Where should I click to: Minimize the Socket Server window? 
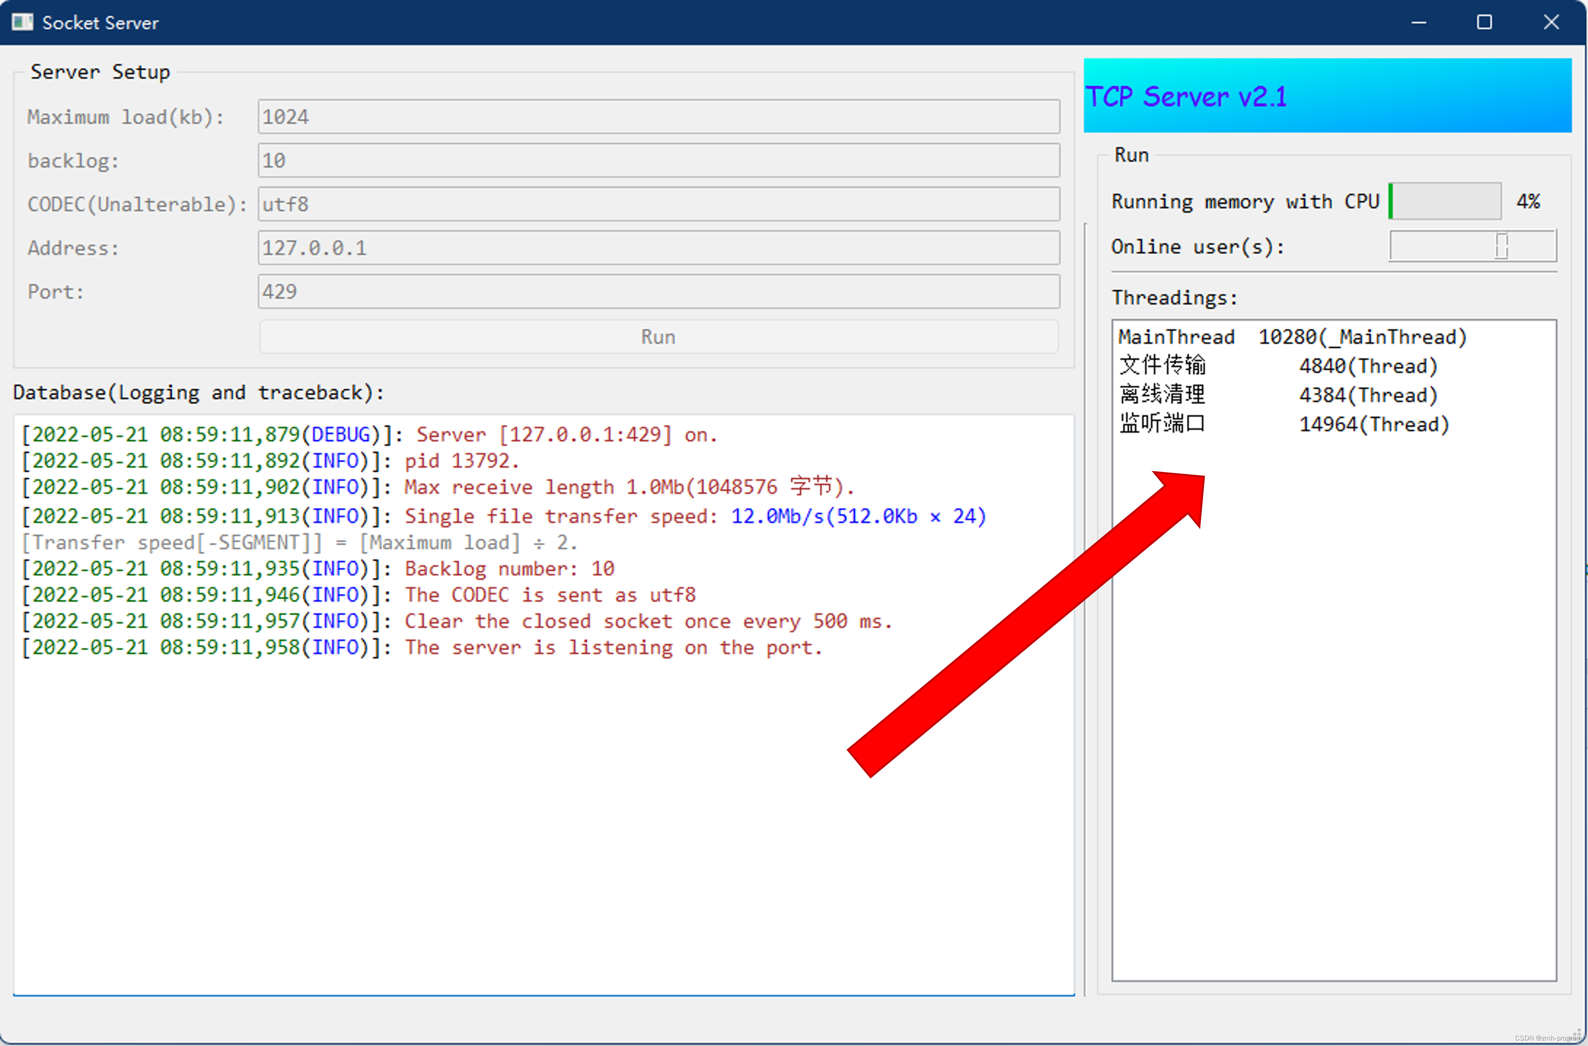[x=1418, y=23]
